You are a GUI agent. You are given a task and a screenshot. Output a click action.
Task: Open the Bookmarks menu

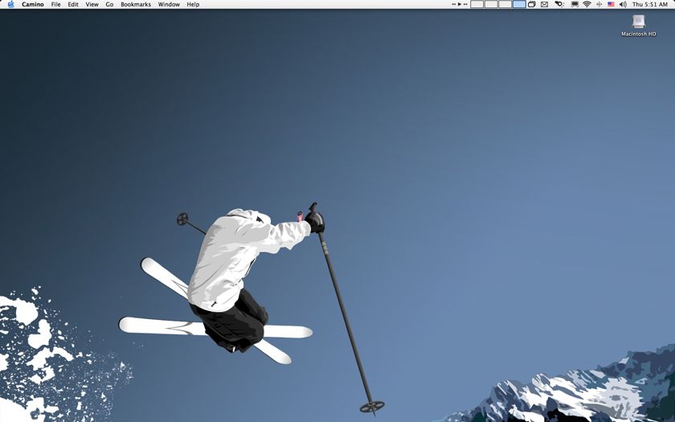(x=136, y=4)
